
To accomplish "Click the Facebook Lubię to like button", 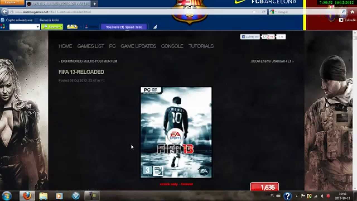I will pos(250,37).
